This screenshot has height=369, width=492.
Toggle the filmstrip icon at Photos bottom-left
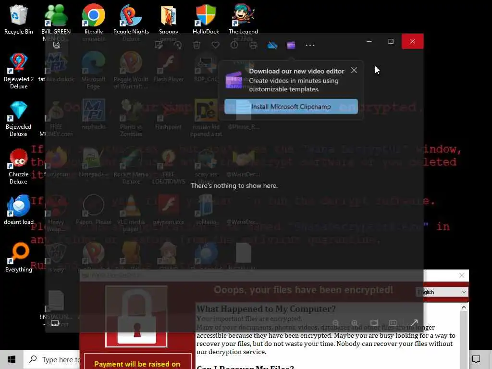pyautogui.click(x=55, y=323)
